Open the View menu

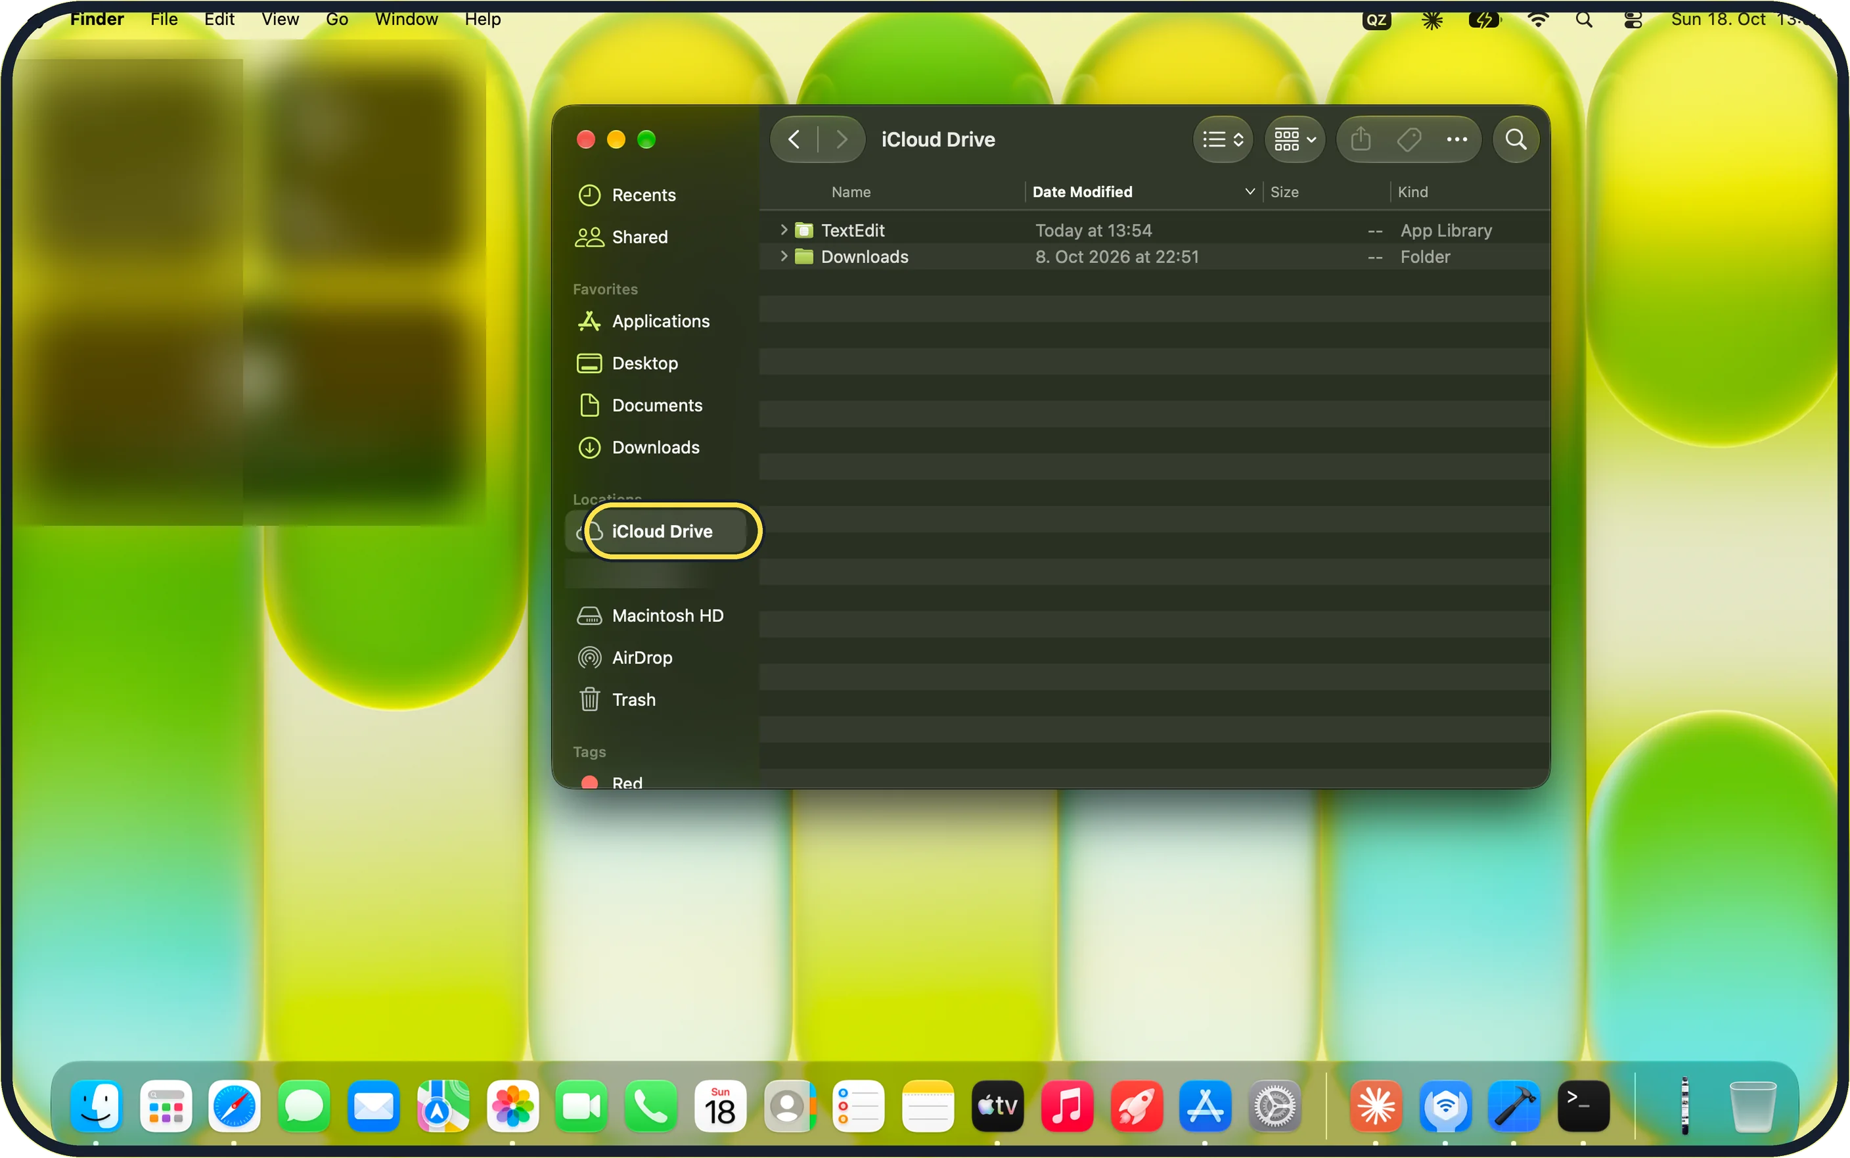[280, 19]
